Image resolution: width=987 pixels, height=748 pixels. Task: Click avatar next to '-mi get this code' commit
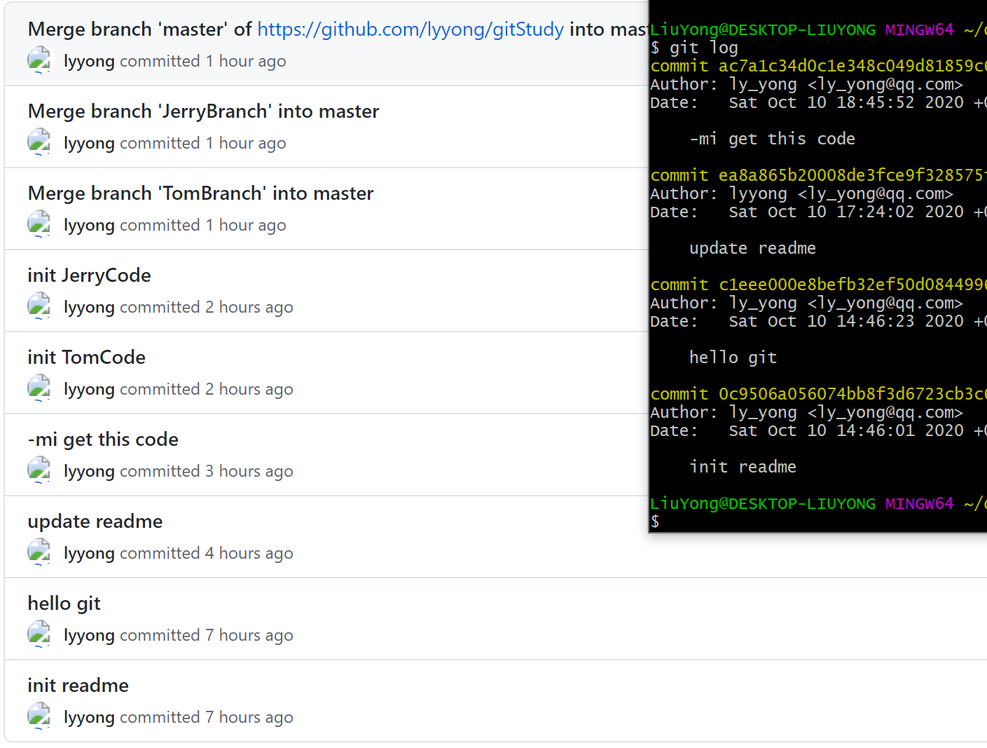[x=39, y=470]
